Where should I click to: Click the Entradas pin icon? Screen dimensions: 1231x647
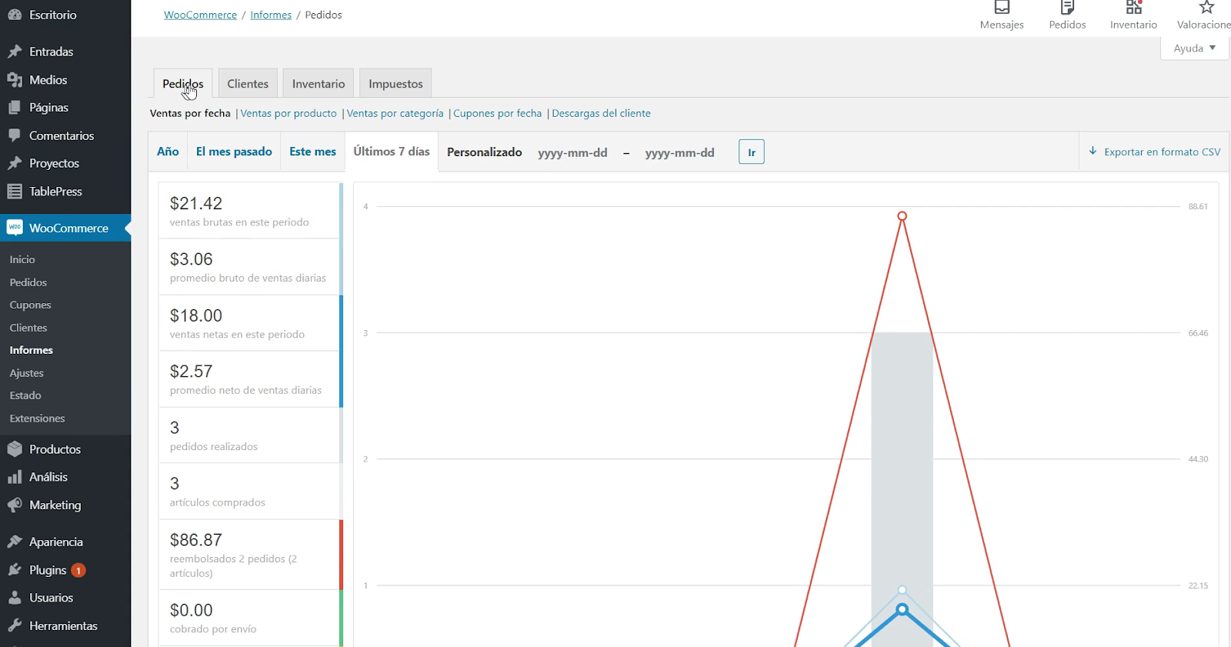[x=14, y=52]
